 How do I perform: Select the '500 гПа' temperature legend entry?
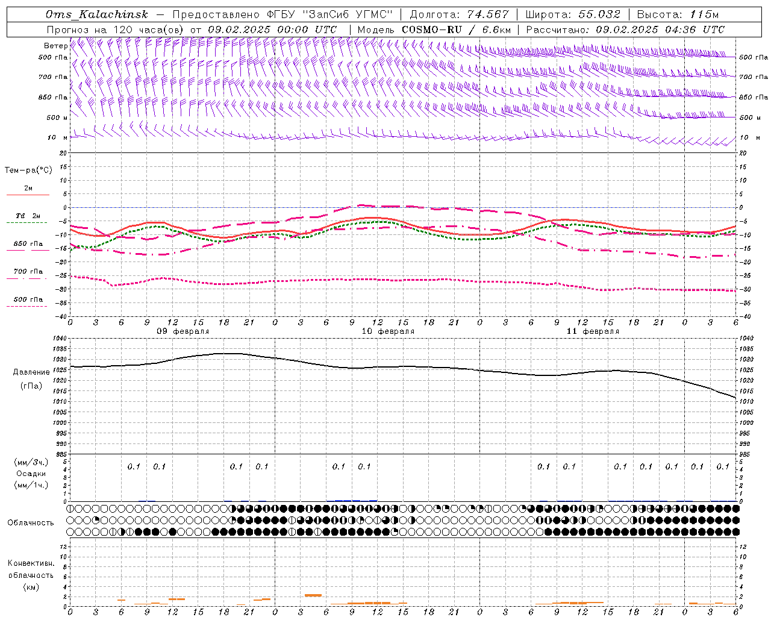point(28,299)
